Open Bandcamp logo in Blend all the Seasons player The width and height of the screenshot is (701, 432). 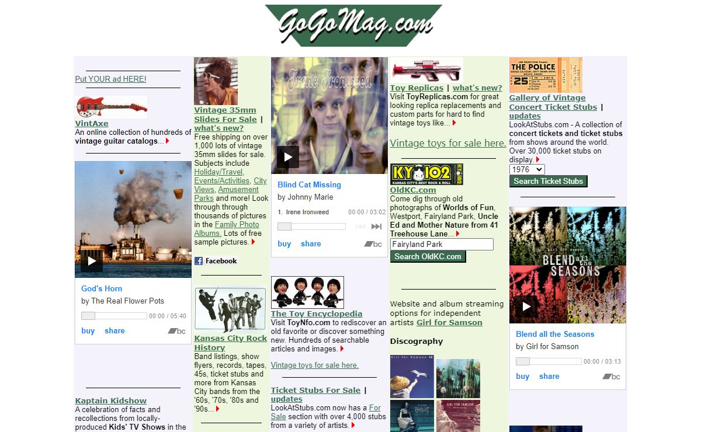point(611,377)
